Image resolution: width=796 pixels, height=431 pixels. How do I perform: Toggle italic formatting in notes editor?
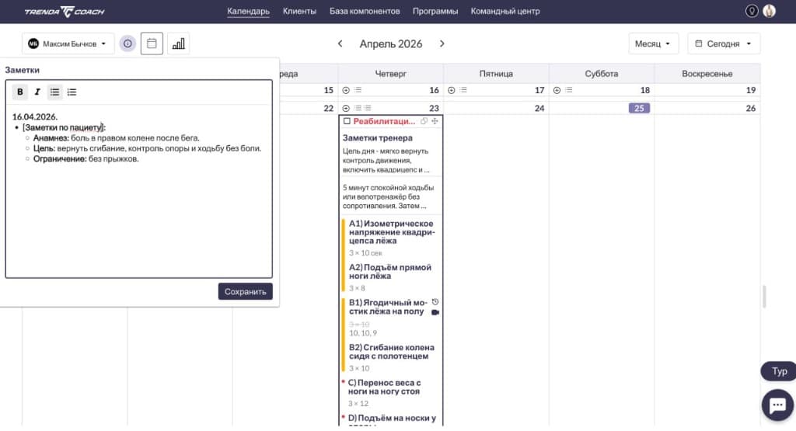(x=37, y=92)
